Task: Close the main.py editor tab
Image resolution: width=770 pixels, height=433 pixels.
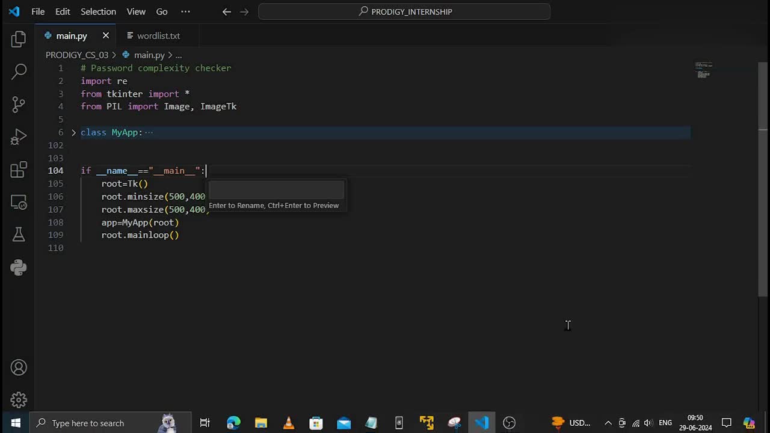Action: click(x=106, y=36)
